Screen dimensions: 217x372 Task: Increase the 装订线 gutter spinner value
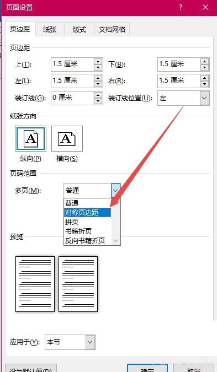[98, 95]
